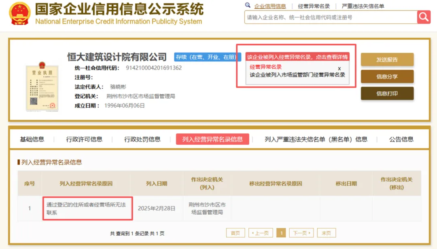Screen dimensions: 437x249
Task: Open the business license image thumbnail
Action: pyautogui.click(x=42, y=87)
